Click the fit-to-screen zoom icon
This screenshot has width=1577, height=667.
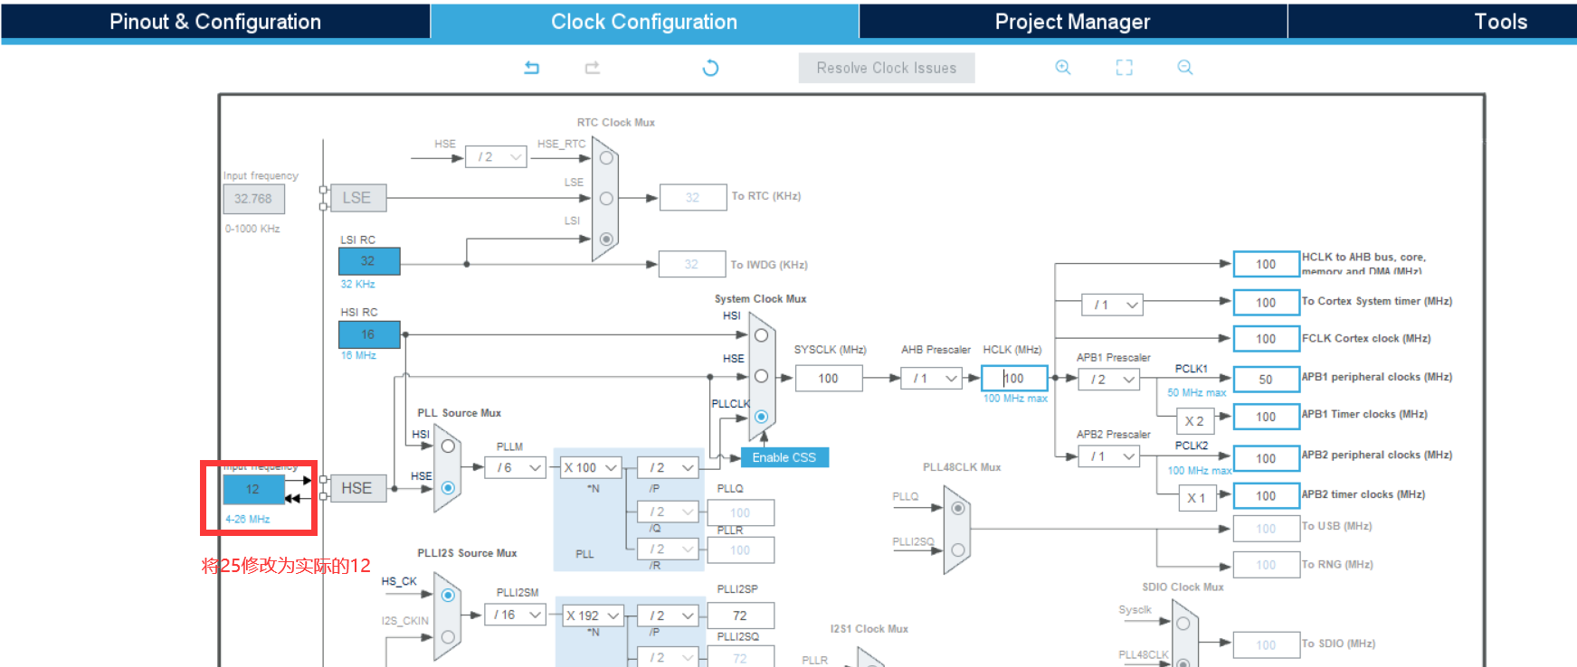pyautogui.click(x=1124, y=68)
